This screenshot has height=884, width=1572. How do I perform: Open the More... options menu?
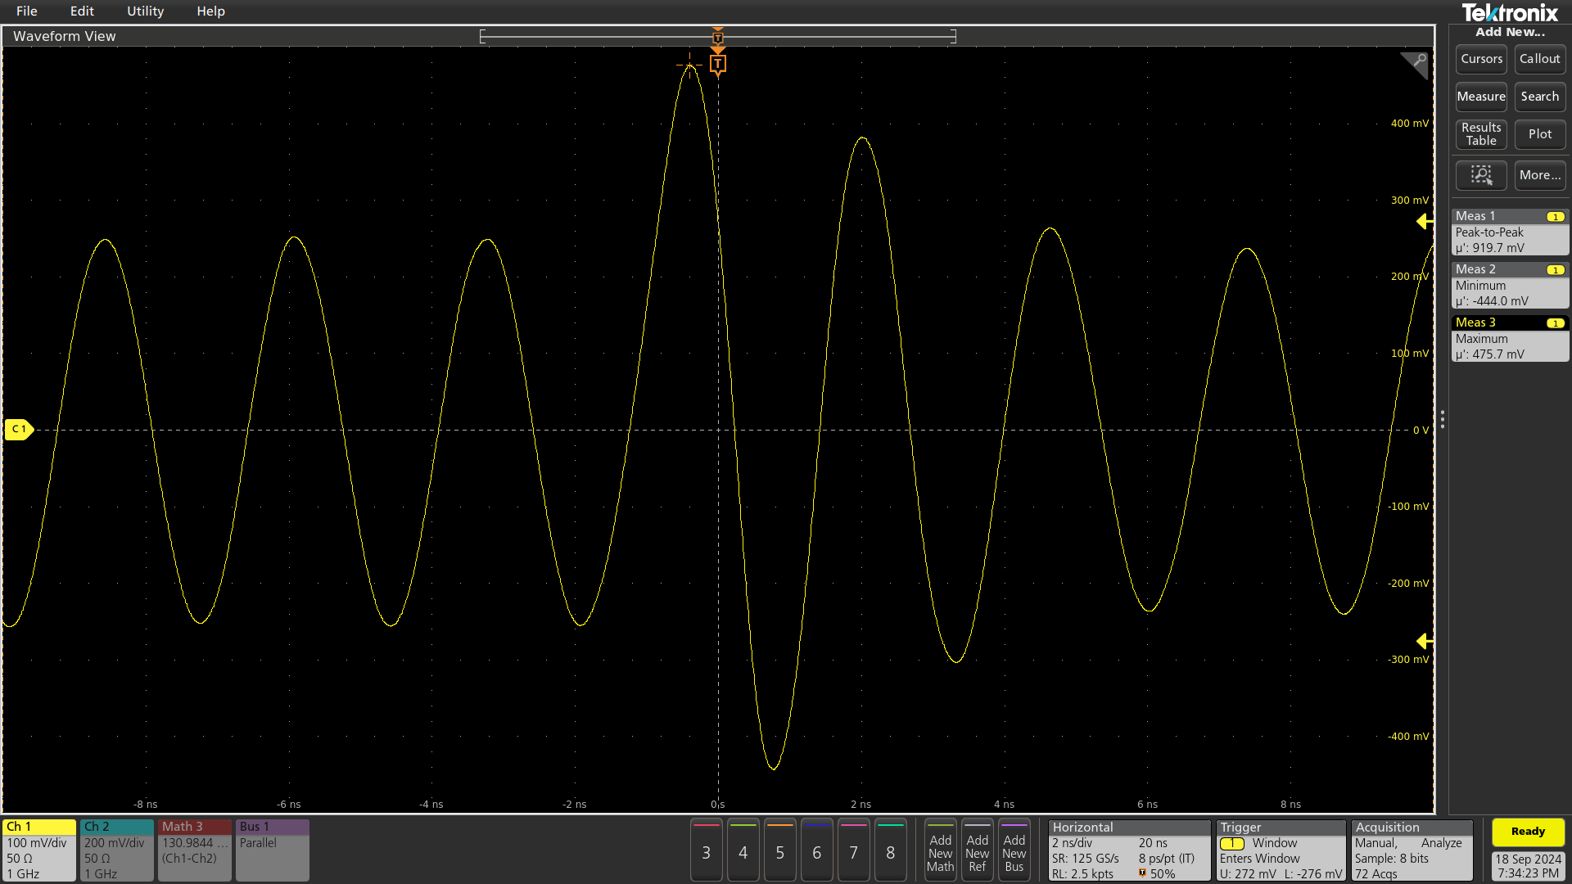pos(1539,175)
